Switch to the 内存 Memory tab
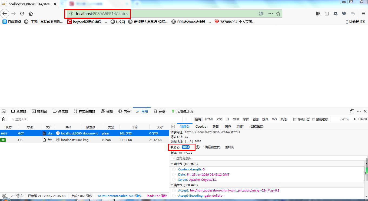Viewport: 368px width, 201px height. pyautogui.click(x=124, y=111)
